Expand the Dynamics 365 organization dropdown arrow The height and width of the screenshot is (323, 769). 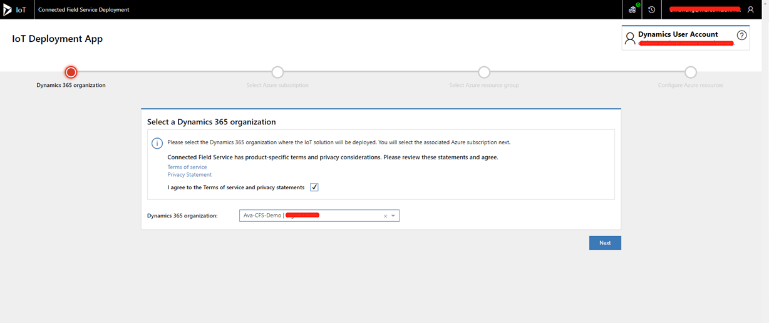pyautogui.click(x=393, y=216)
